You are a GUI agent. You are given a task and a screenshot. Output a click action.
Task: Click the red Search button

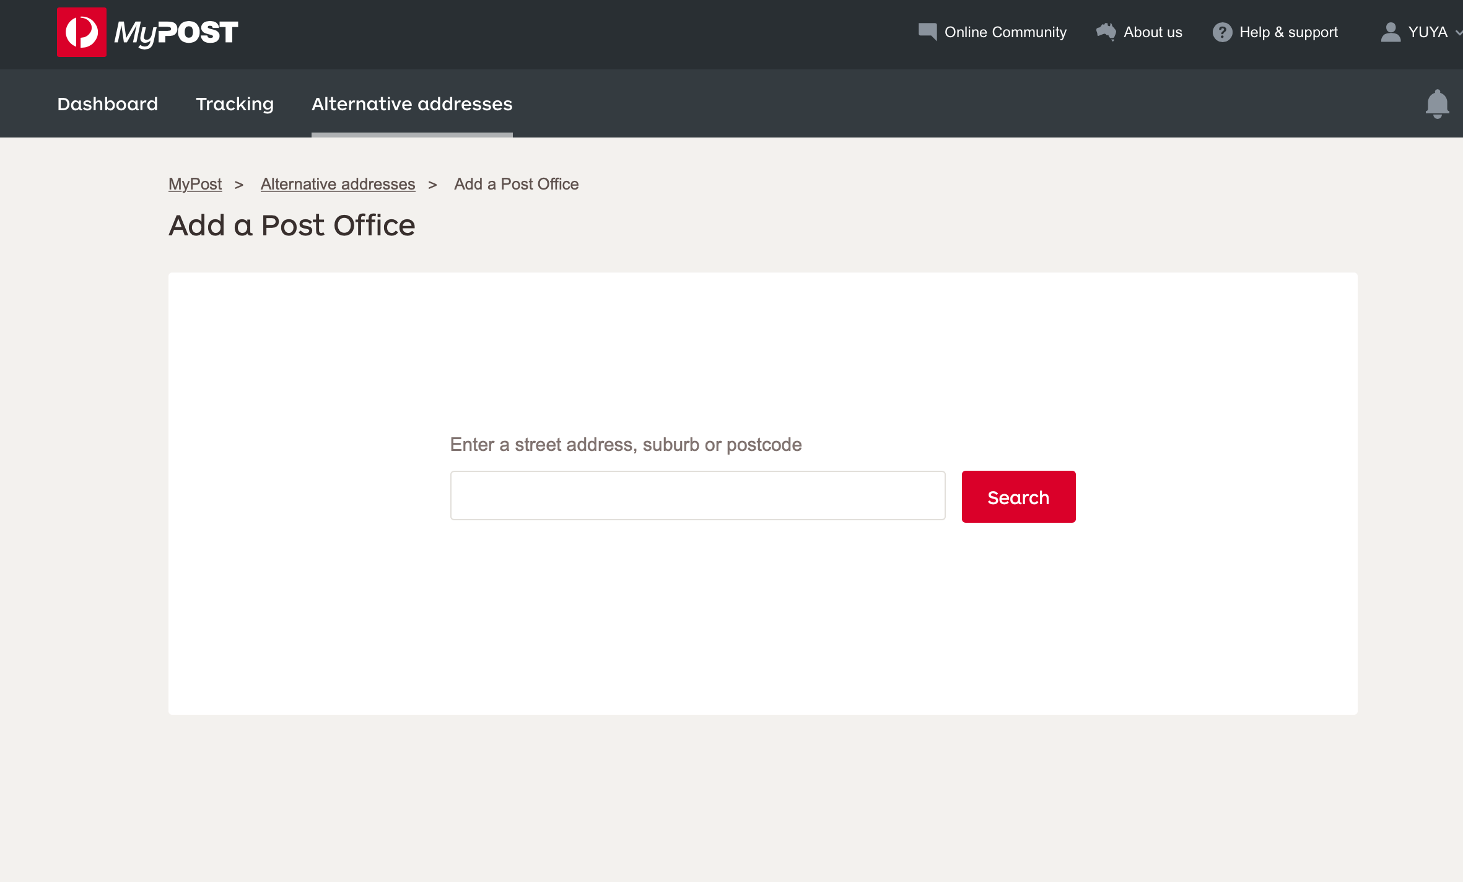click(1019, 497)
